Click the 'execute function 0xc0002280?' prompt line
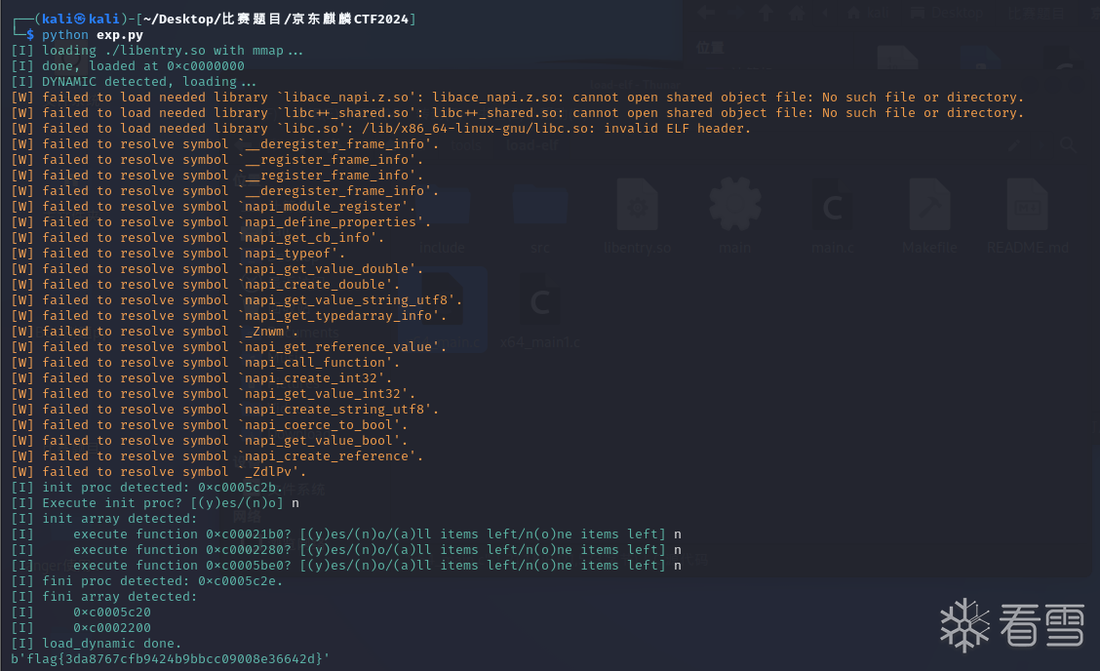 [x=346, y=549]
